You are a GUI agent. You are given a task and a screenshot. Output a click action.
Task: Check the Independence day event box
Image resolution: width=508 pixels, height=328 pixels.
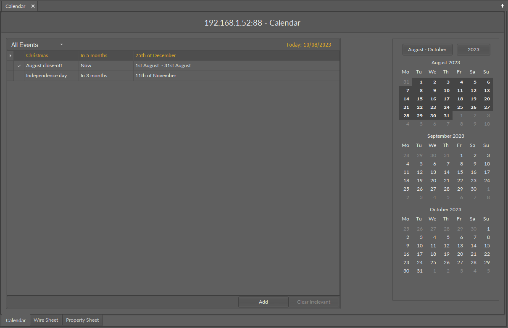click(x=19, y=76)
